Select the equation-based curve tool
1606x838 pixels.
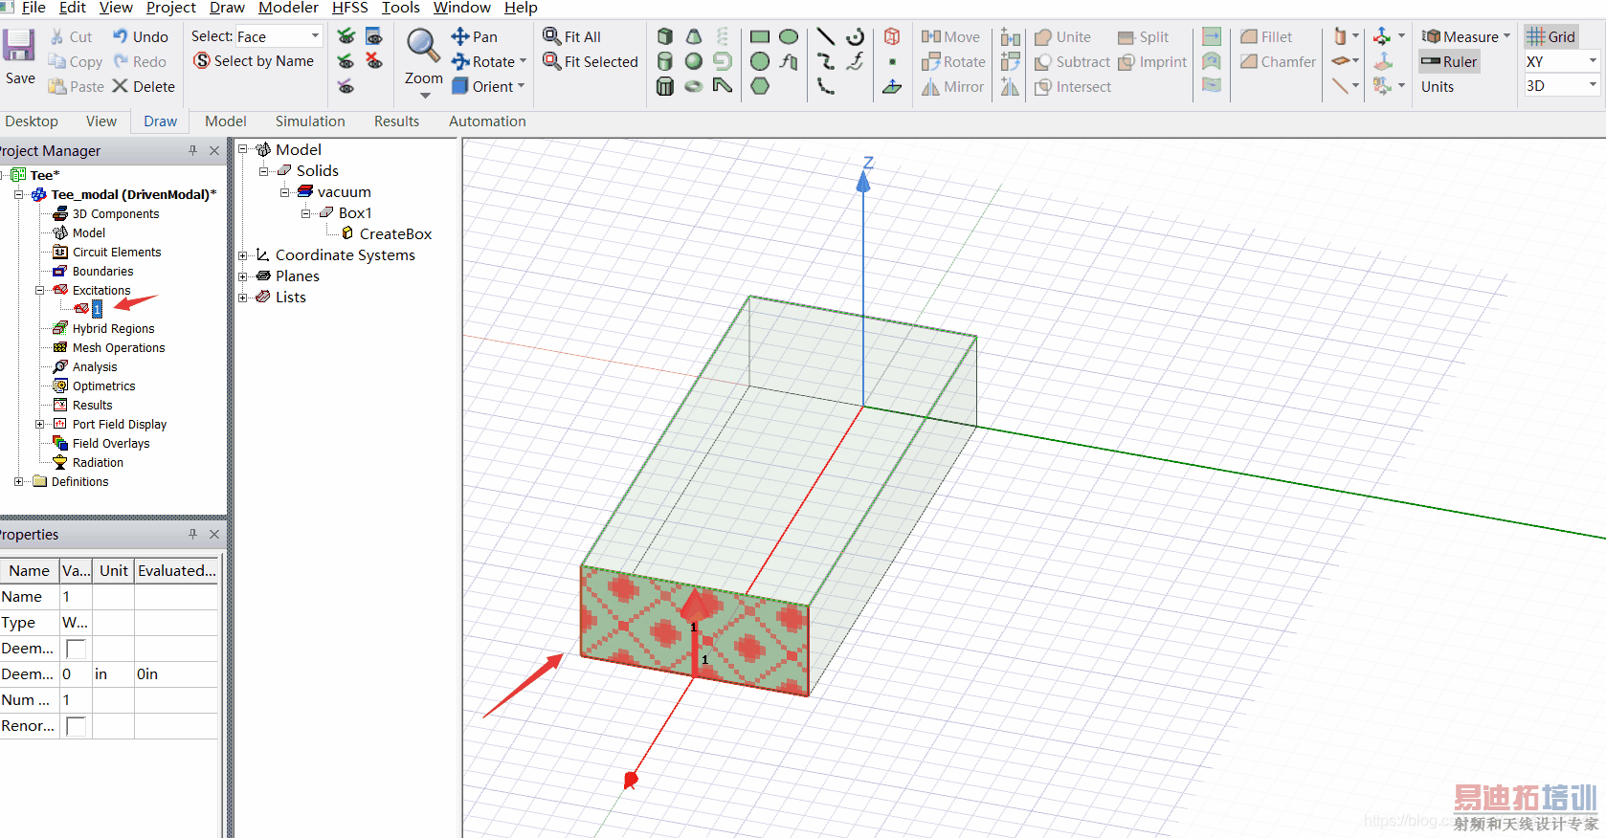[x=855, y=61]
